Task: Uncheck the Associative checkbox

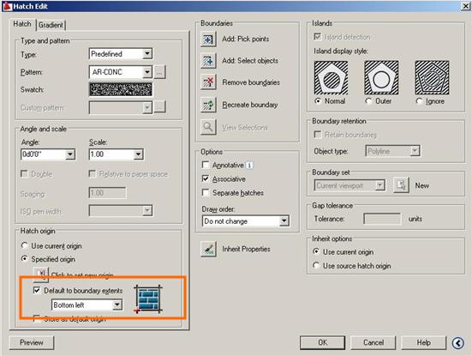Action: point(206,179)
